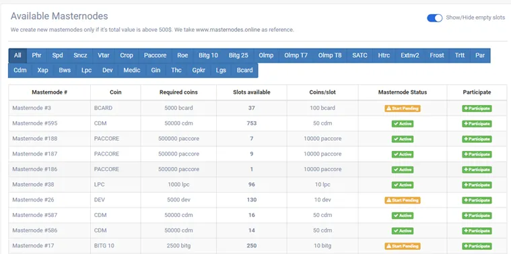Select the Bitg 25 tab
This screenshot has height=254, width=511.
coord(238,55)
